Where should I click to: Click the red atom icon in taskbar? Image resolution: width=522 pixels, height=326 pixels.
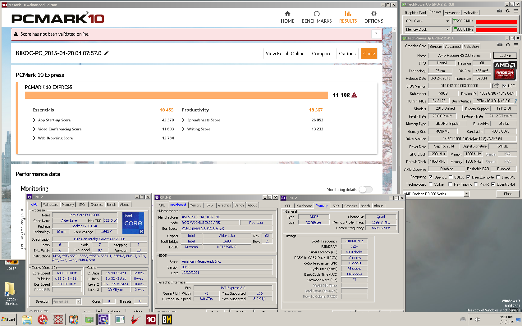pyautogui.click(x=58, y=319)
